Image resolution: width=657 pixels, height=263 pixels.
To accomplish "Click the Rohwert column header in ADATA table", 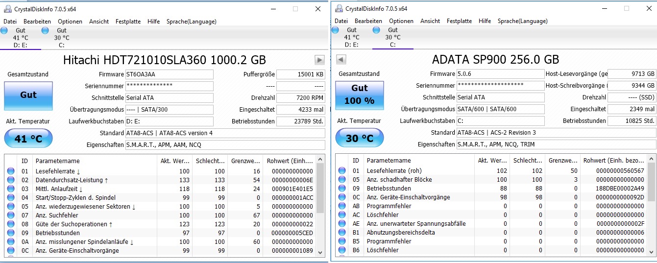I will pyautogui.click(x=614, y=161).
